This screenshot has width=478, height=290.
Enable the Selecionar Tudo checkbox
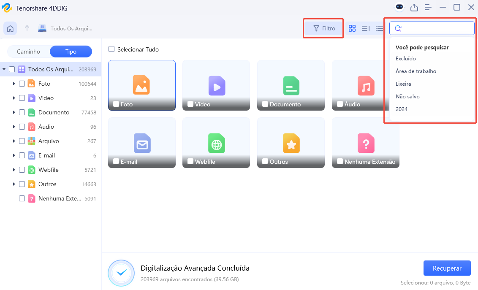tap(111, 49)
